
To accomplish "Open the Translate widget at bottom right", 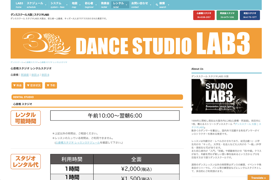I will 258,177.
